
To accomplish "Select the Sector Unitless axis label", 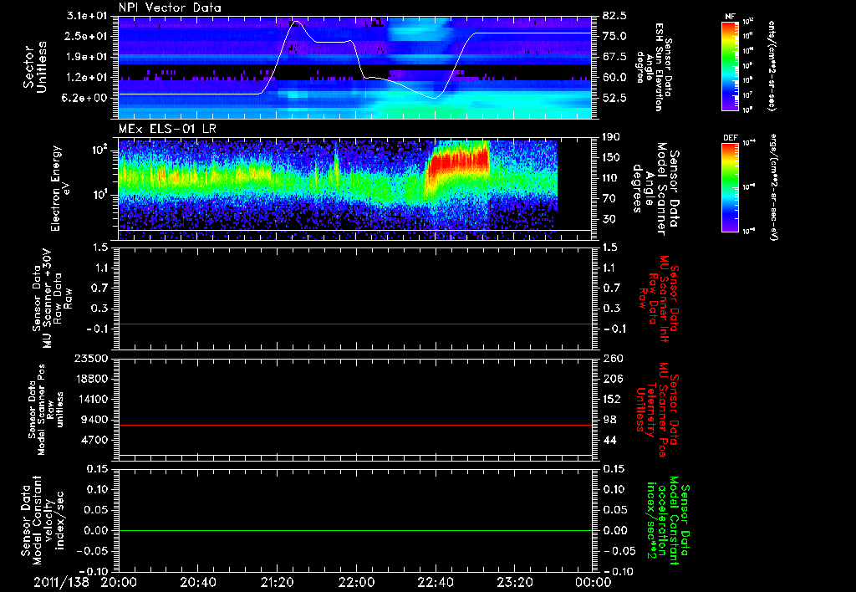I will (x=33, y=65).
